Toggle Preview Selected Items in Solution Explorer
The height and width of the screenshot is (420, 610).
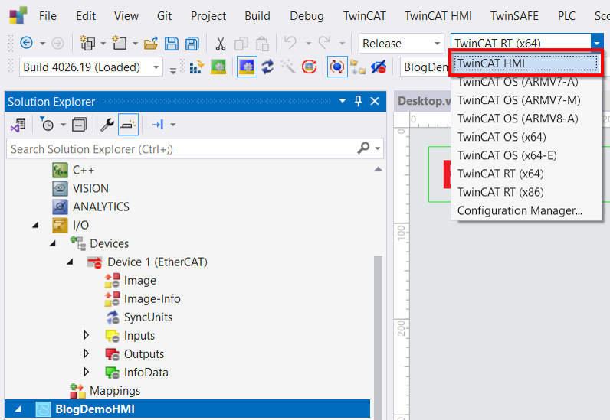pos(128,125)
